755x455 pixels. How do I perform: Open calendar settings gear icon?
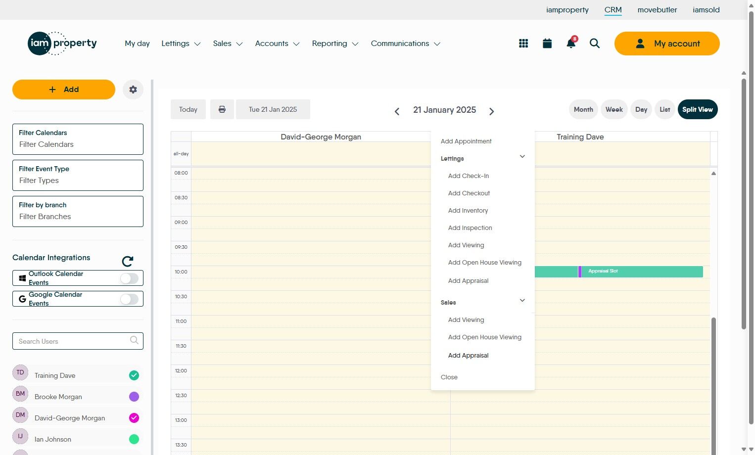(133, 90)
